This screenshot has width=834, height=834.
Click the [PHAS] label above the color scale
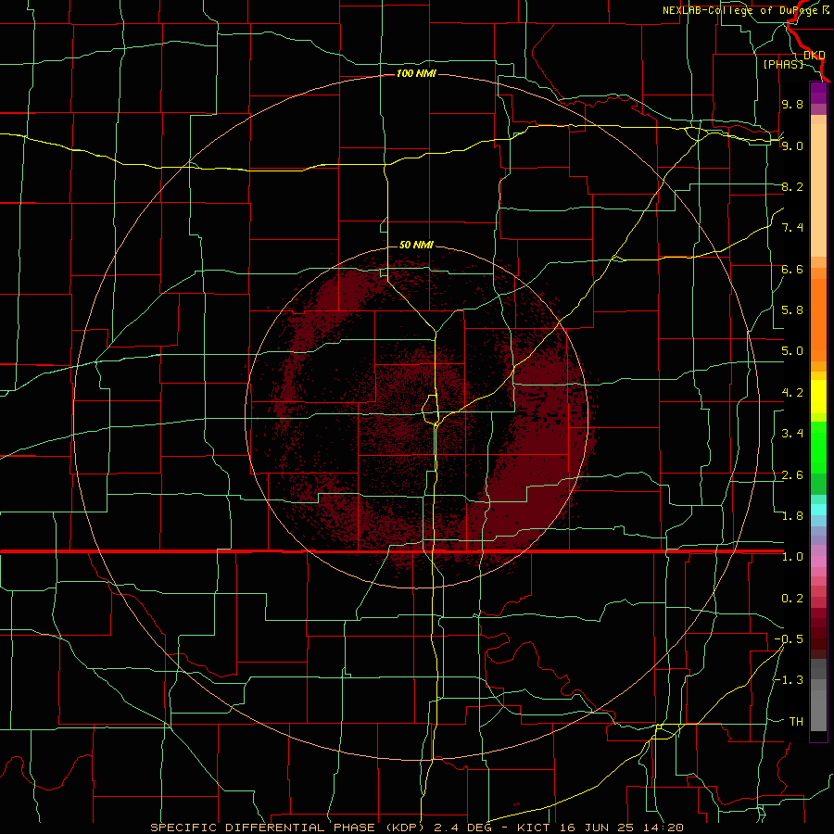783,64
